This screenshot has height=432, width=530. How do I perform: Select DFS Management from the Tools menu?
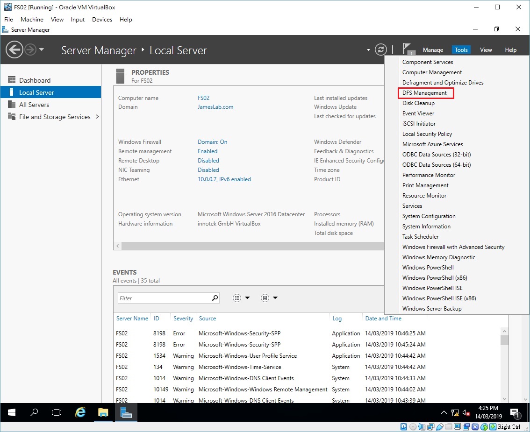[x=424, y=92]
